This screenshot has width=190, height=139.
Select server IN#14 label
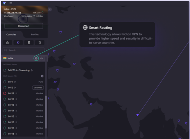coord(11,111)
